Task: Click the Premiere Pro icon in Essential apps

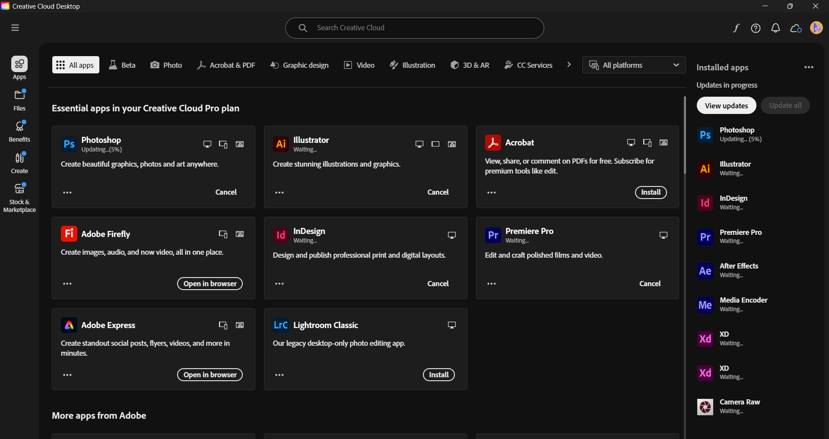Action: (x=493, y=235)
